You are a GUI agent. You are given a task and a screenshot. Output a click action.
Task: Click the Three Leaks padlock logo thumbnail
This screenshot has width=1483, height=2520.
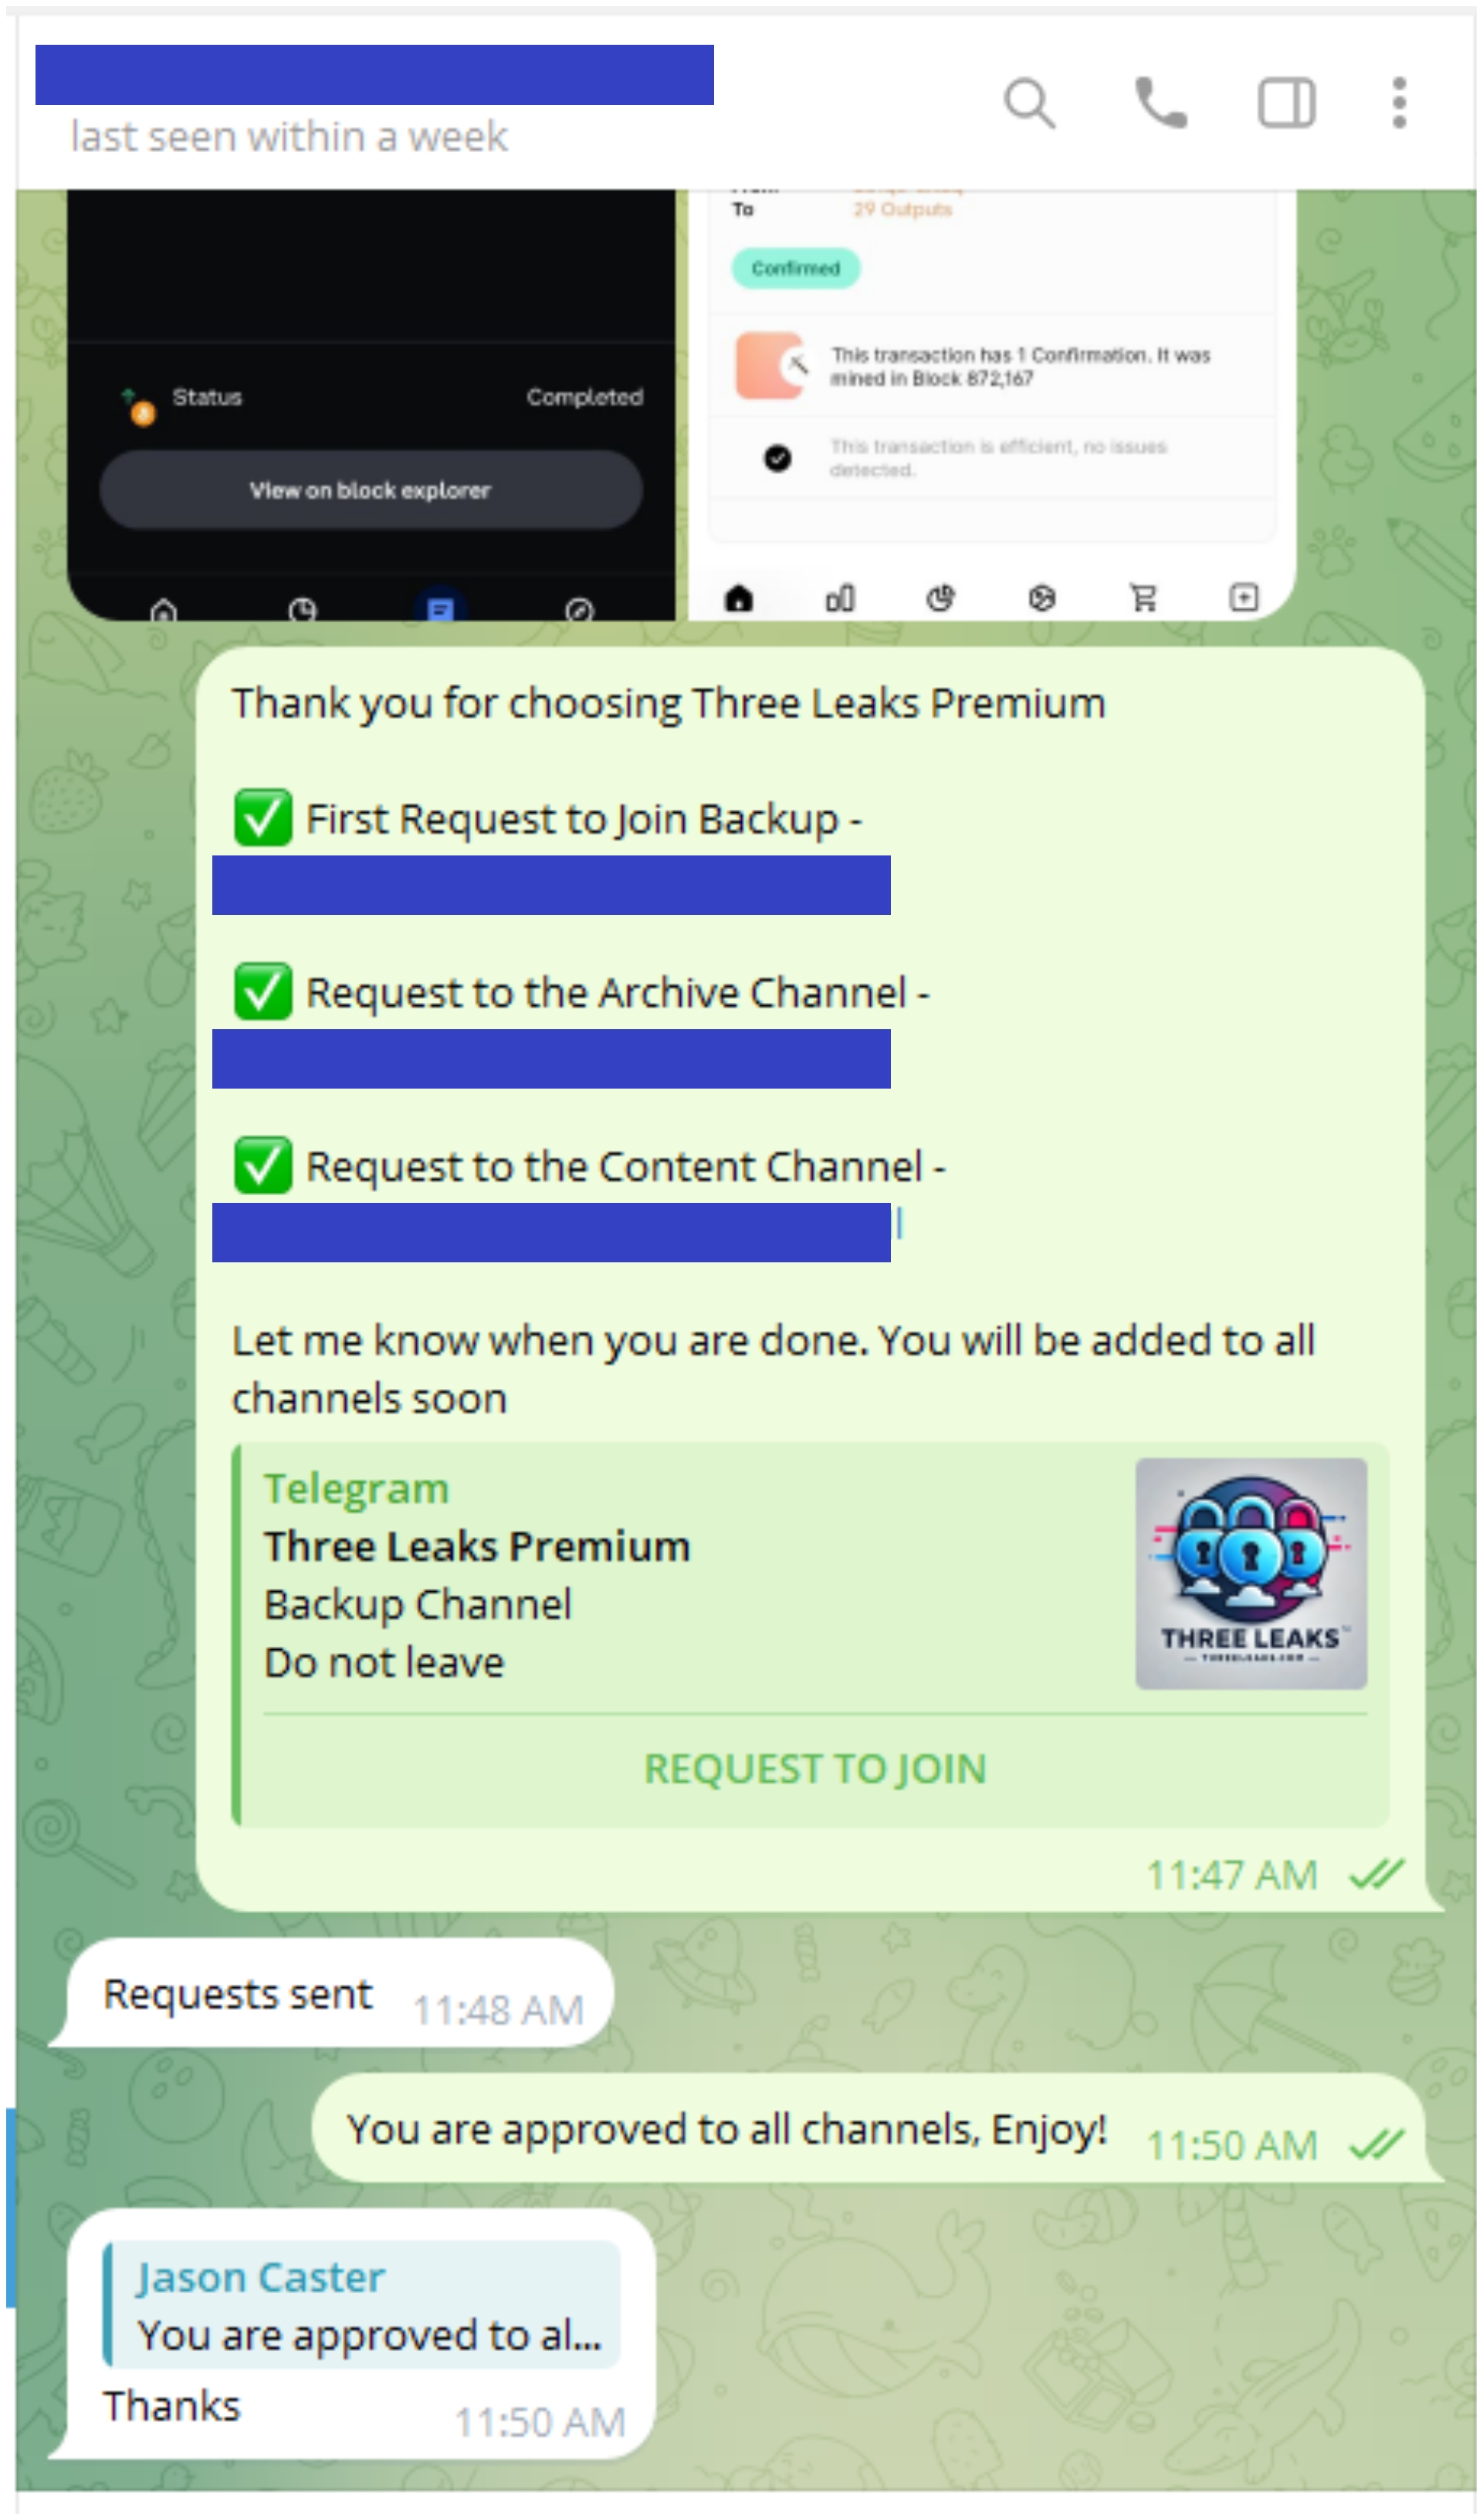(1251, 1574)
